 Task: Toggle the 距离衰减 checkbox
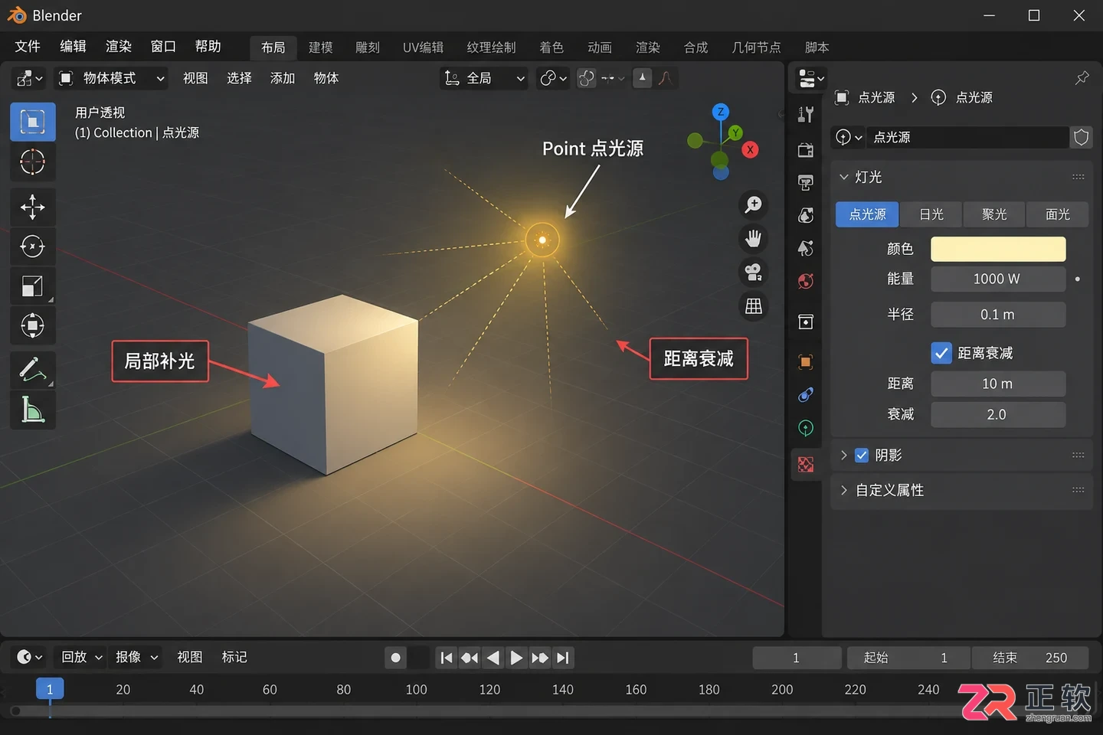click(x=941, y=353)
